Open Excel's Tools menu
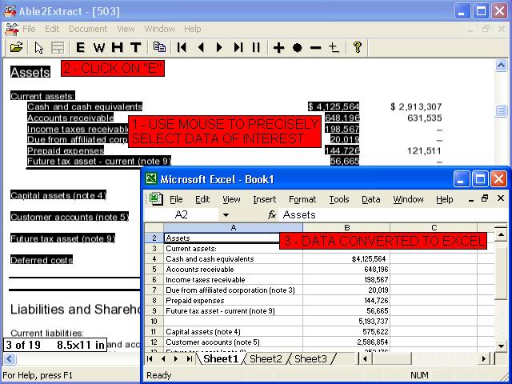This screenshot has height=384, width=512. (339, 199)
